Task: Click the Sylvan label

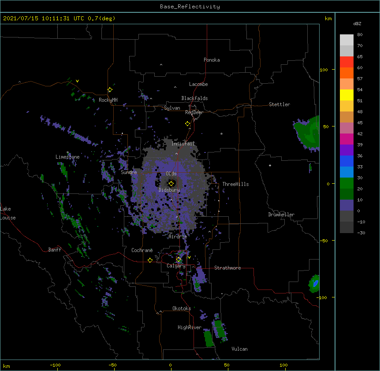Action: click(x=172, y=108)
